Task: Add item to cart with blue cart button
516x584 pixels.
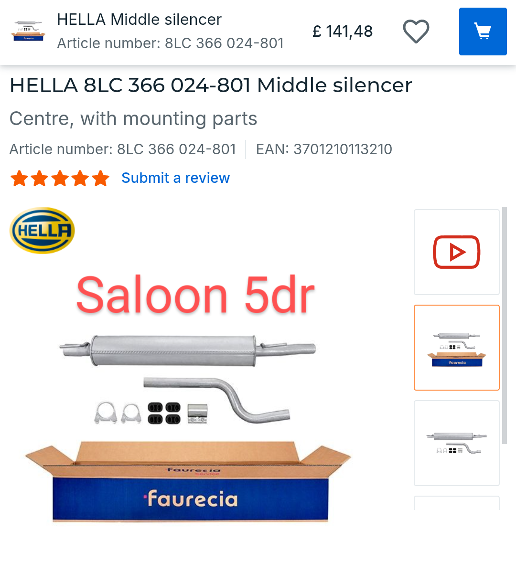Action: click(x=483, y=32)
